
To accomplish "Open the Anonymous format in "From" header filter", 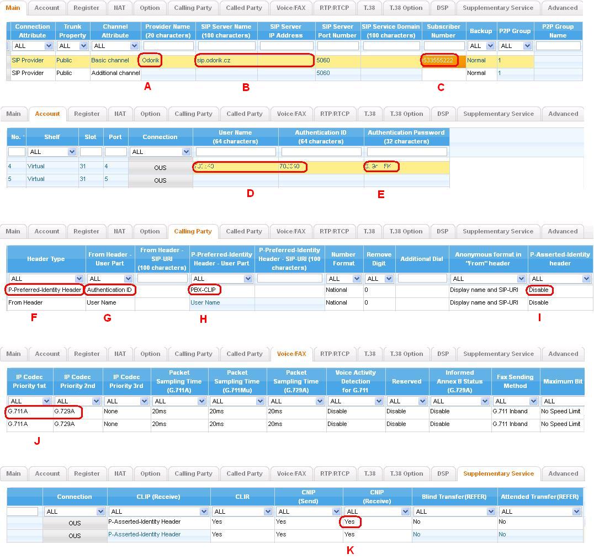I will pos(488,279).
